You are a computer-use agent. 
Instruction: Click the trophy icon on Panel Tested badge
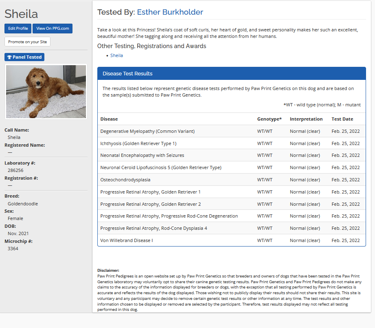pos(9,57)
